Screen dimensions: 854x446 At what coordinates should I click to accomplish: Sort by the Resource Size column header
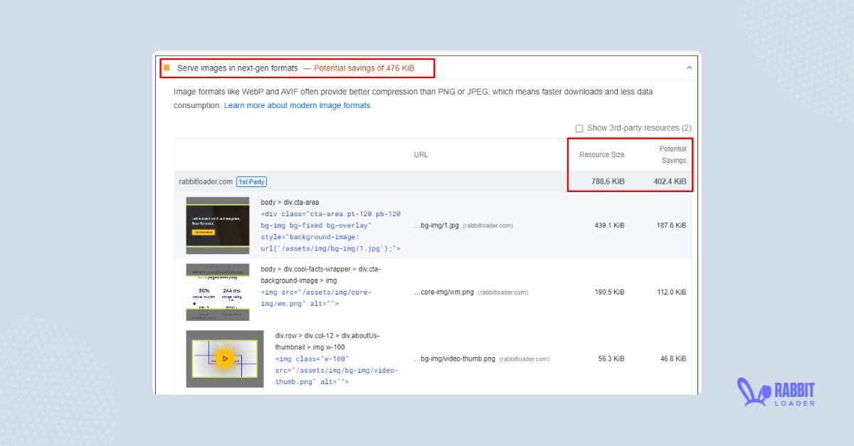point(601,154)
